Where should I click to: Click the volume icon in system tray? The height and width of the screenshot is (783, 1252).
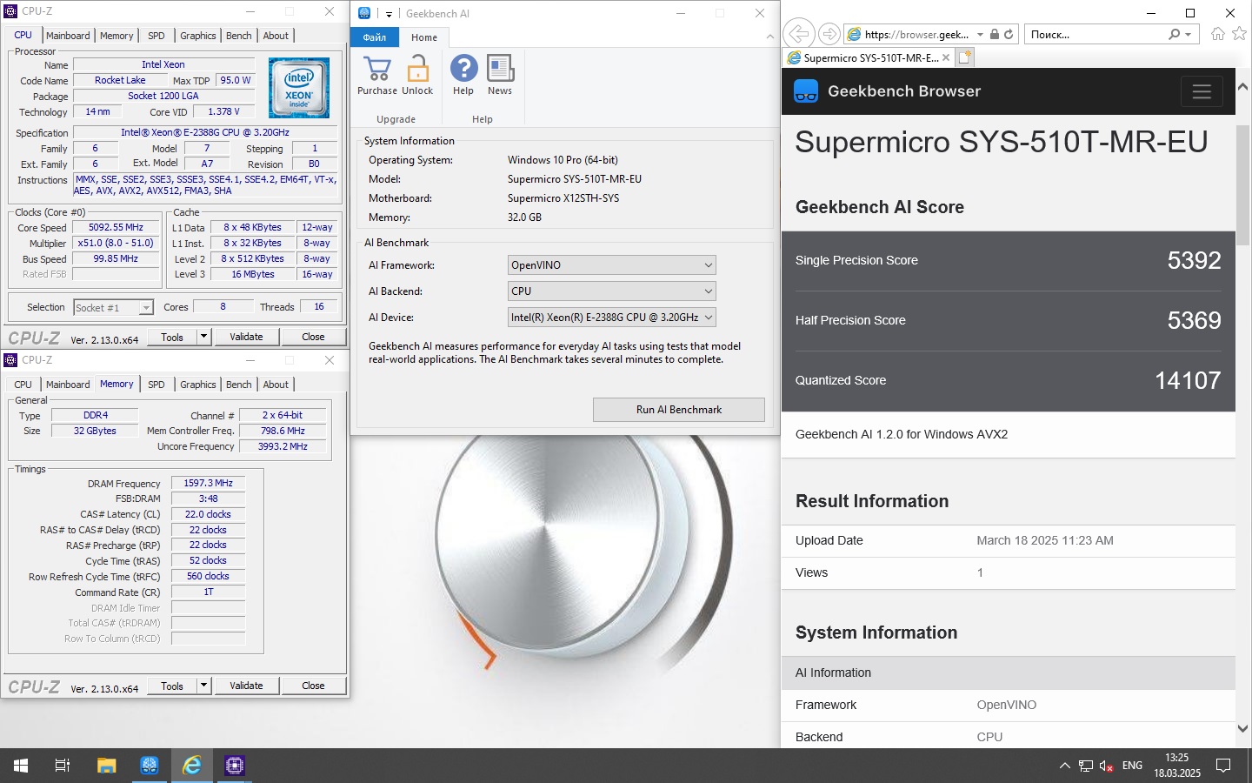(1107, 766)
